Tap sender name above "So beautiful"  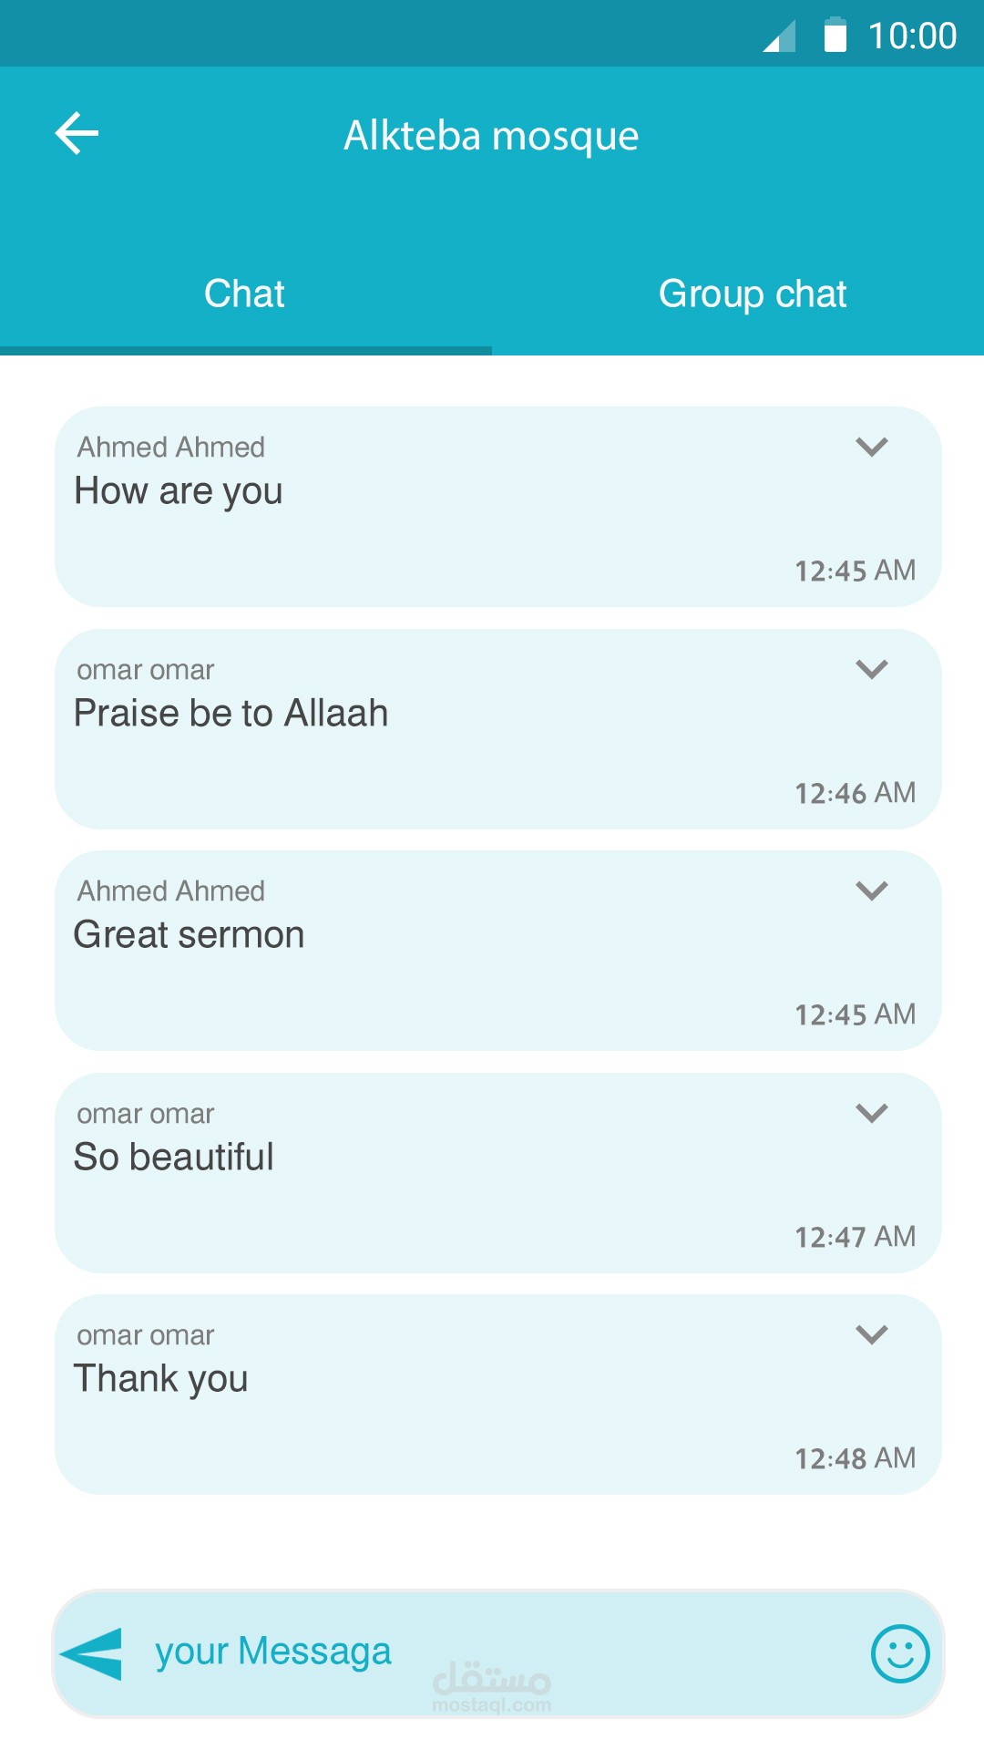tap(146, 1114)
